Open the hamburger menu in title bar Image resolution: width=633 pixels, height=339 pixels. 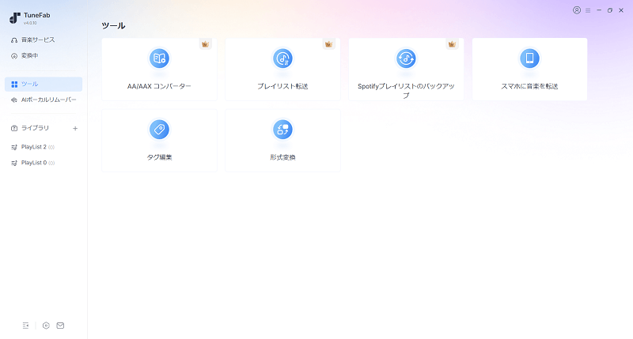(x=588, y=10)
